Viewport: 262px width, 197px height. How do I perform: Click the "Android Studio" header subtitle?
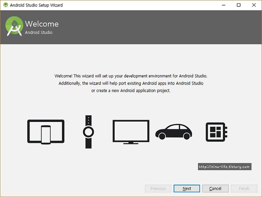point(39,32)
